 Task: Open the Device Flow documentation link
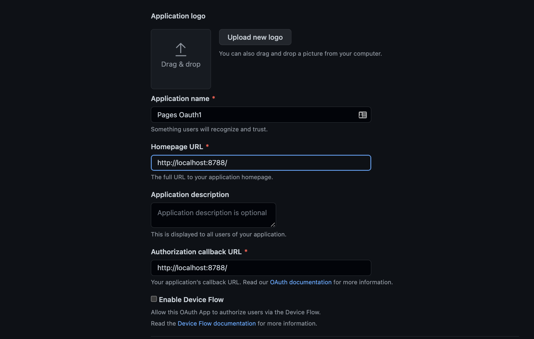(x=216, y=323)
